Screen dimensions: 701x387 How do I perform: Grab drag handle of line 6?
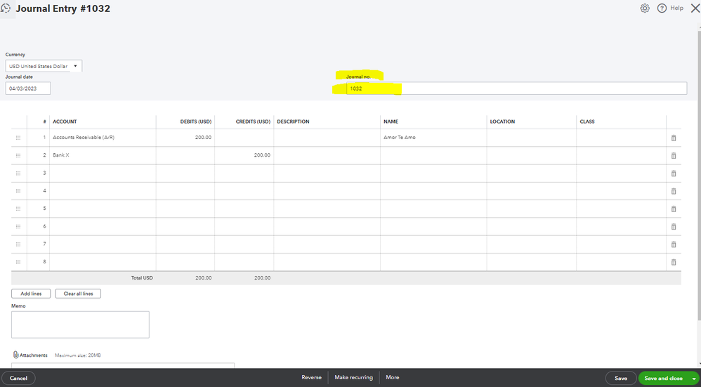[18, 226]
